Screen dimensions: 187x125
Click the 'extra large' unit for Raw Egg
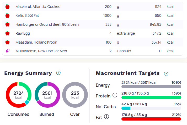(126, 33)
